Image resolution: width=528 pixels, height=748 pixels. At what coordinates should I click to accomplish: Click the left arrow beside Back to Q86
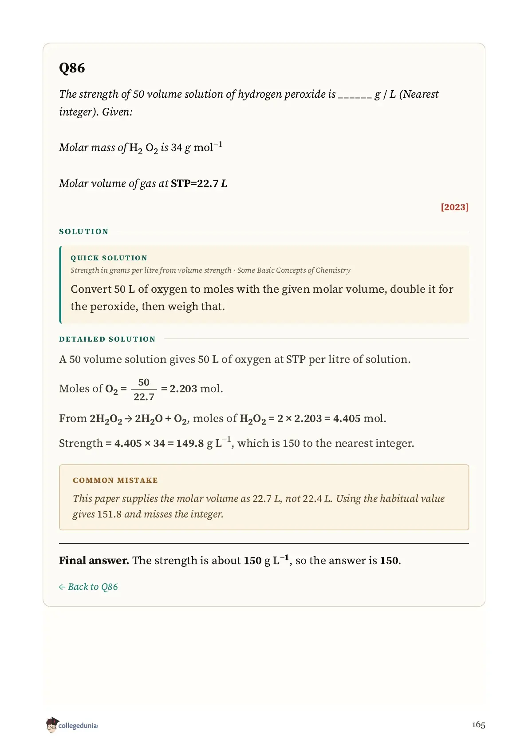(62, 587)
